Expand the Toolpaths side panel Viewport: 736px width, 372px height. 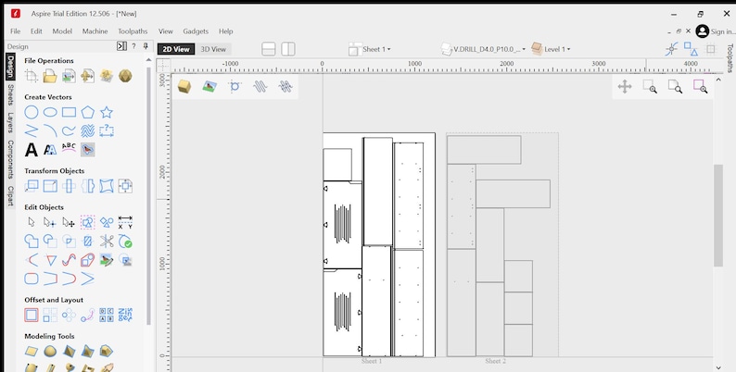(730, 58)
